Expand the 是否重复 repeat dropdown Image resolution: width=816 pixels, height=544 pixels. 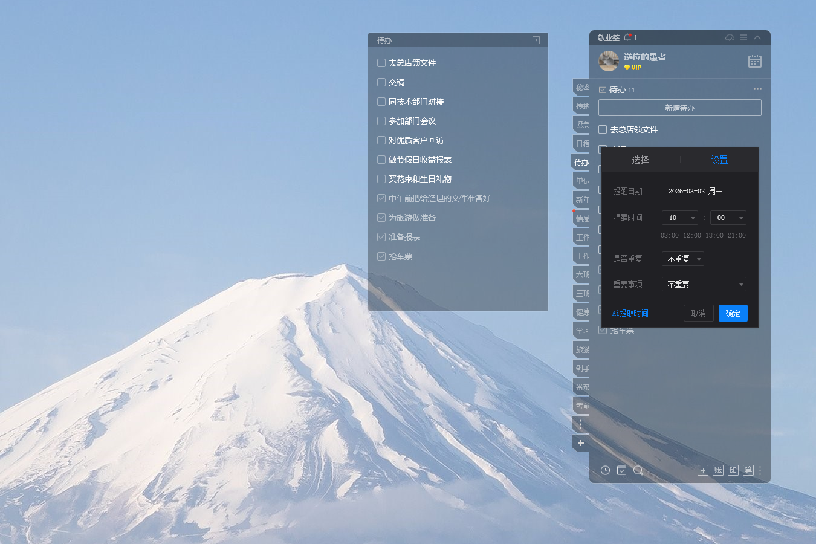[x=682, y=259]
